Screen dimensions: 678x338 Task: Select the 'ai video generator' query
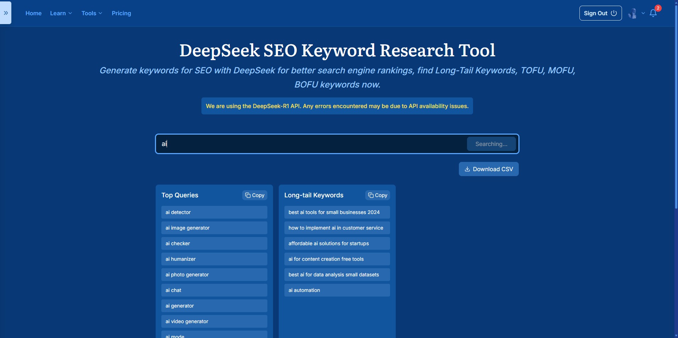coord(214,321)
